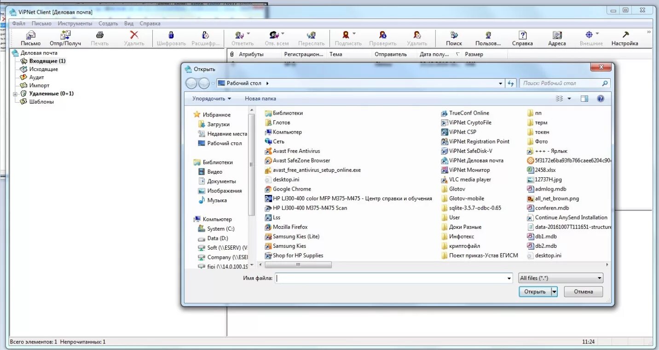
Task: Click the Подписать sign icon
Action: 346,35
